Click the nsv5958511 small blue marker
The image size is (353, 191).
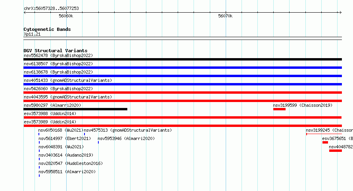pos(39,176)
